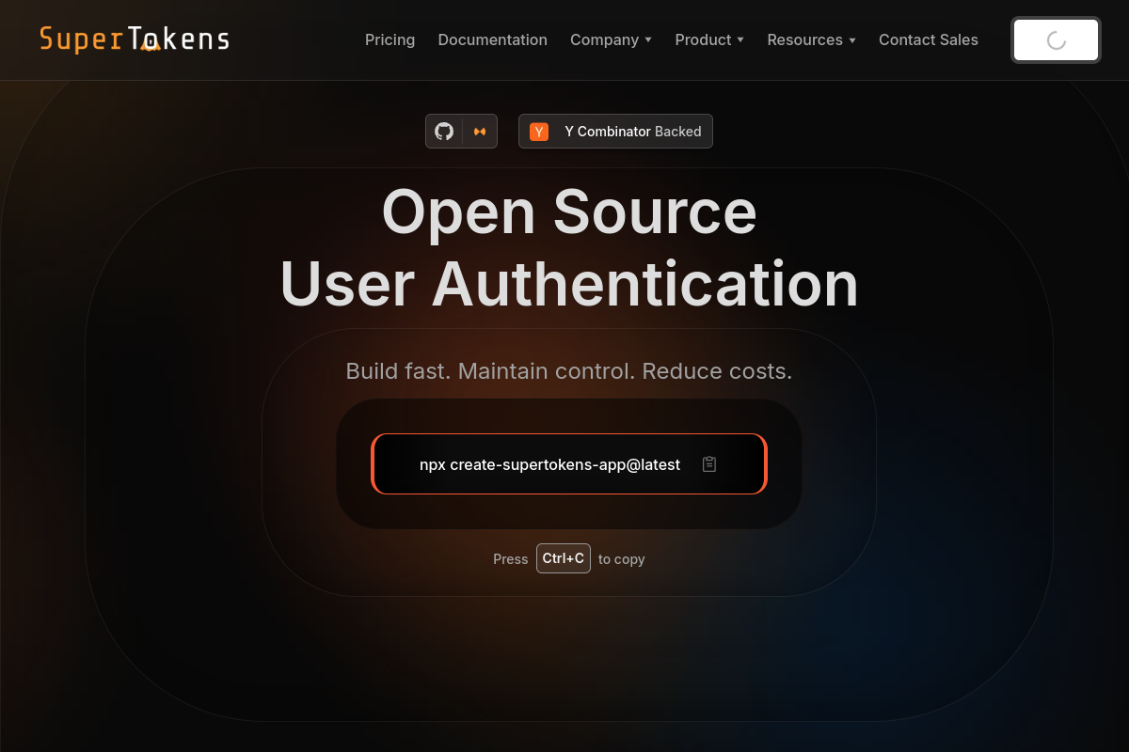This screenshot has width=1129, height=752.
Task: Open the Pricing page
Action: 390,39
